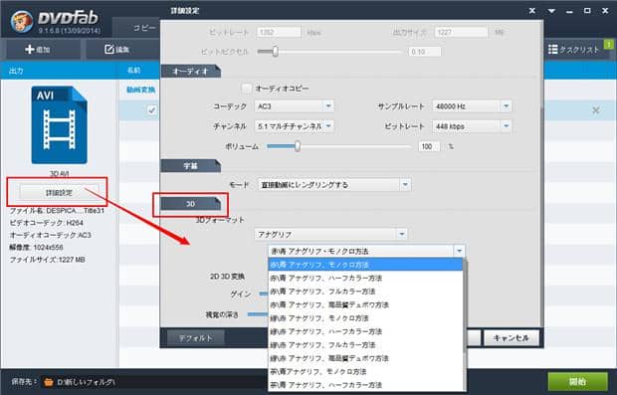Toggle the task row checkbox
617x395 pixels.
coord(152,110)
